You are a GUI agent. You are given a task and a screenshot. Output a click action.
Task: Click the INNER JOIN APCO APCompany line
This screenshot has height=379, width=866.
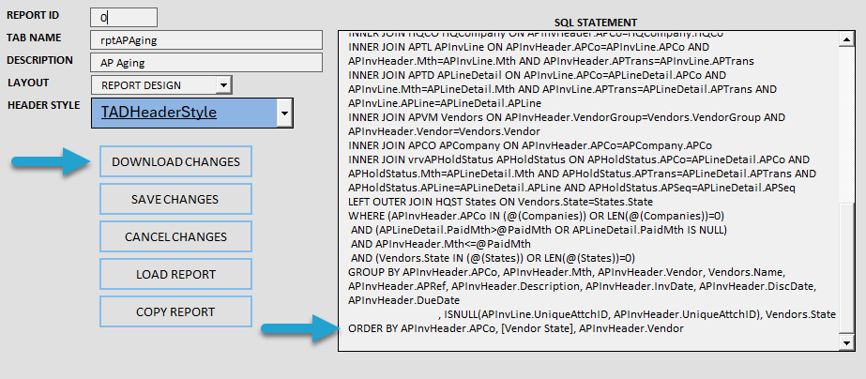point(530,145)
